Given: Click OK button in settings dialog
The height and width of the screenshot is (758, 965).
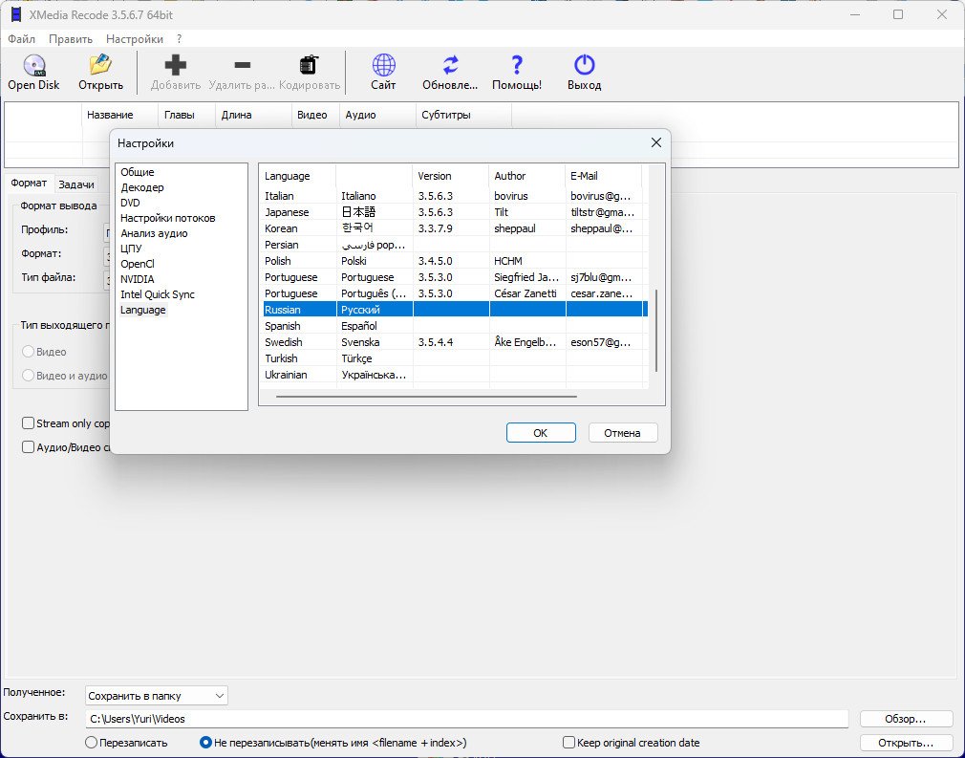Looking at the screenshot, I should pos(541,433).
